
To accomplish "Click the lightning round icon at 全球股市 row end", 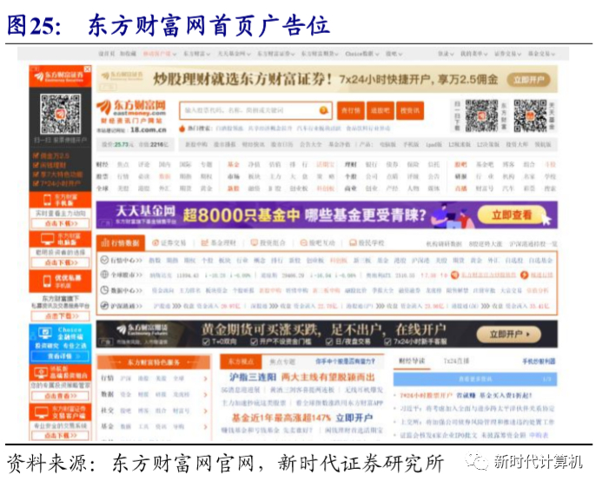I will 525,274.
